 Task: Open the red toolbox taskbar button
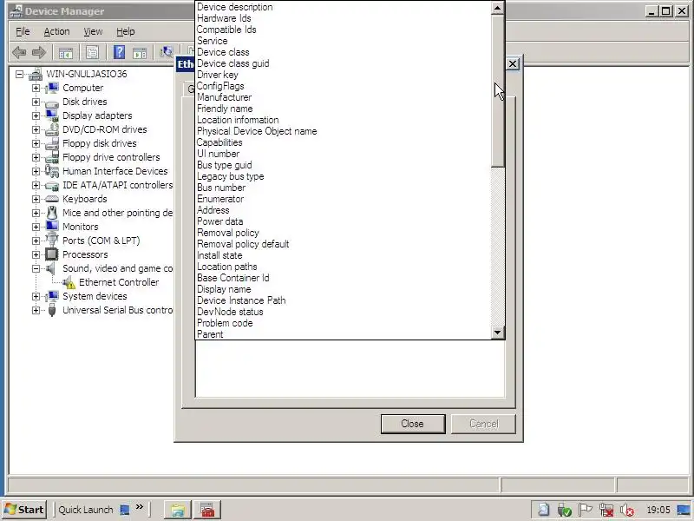(x=207, y=510)
